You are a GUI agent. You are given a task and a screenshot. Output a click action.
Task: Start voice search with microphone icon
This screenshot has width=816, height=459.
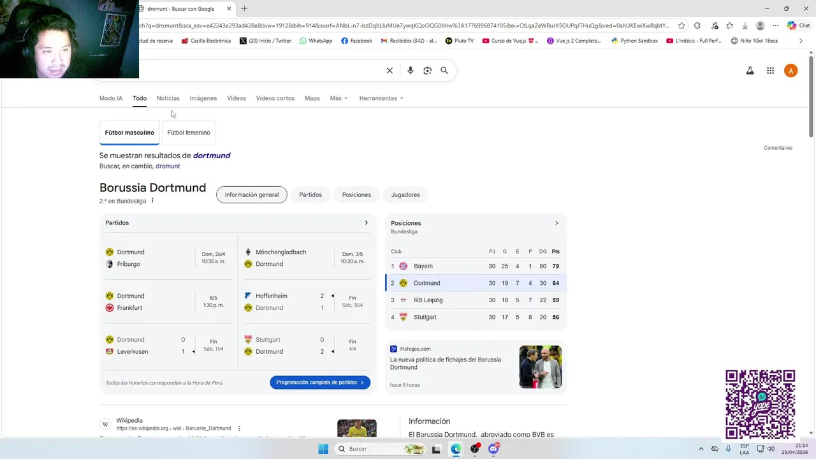[x=411, y=71]
